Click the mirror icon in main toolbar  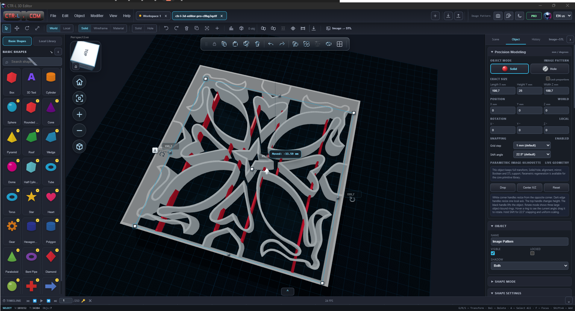293,28
